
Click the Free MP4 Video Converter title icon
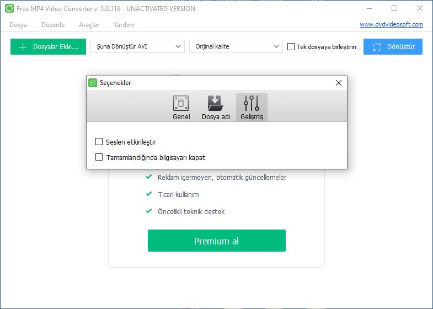click(x=9, y=8)
